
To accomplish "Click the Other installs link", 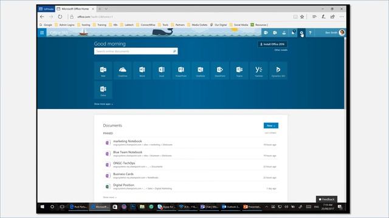I will (281, 50).
